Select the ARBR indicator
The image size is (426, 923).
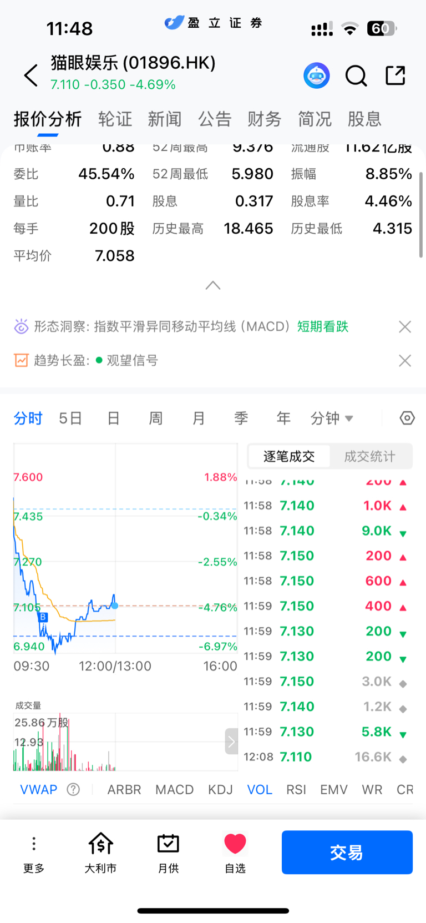[124, 789]
